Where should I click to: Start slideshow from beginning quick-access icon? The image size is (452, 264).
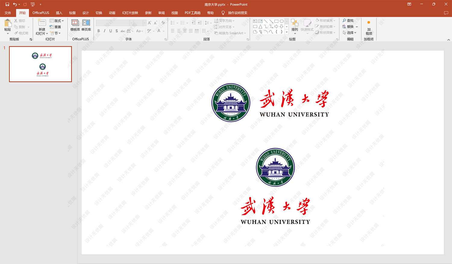[33, 4]
